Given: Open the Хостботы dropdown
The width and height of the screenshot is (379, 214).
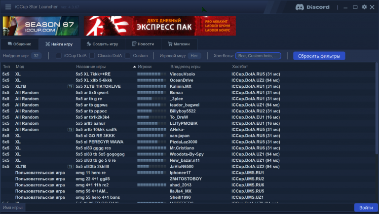Looking at the screenshot, I should click(x=258, y=56).
